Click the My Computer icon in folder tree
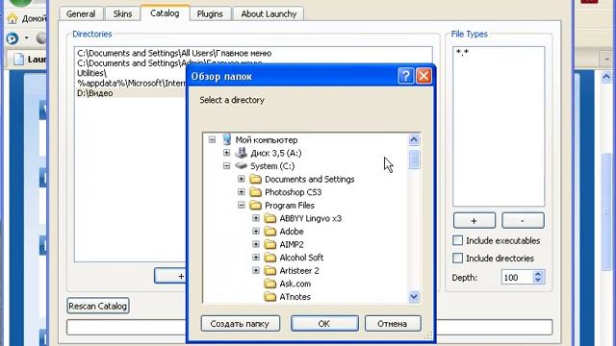The image size is (616, 346). 227,139
